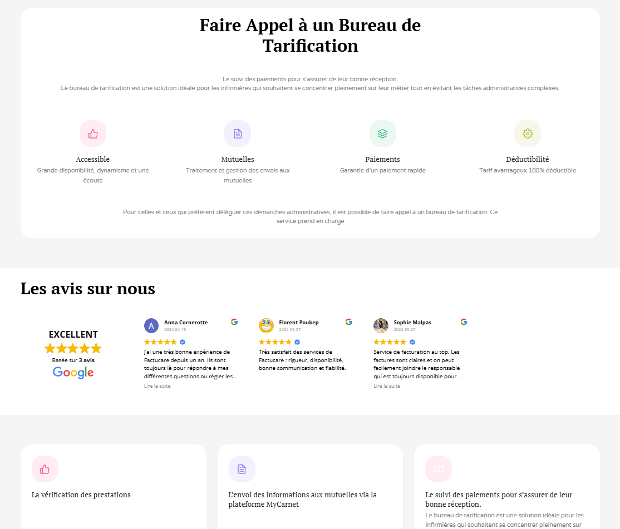This screenshot has width=620, height=529.
Task: Click the five gold stars under Excellent
Action: (x=73, y=349)
